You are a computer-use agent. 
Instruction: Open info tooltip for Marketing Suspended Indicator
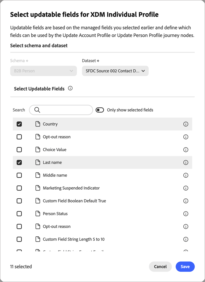click(x=186, y=188)
